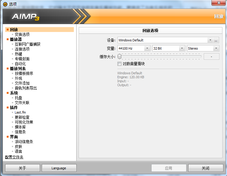Go to the 热键 page
Screen dimensions: 227x176
pyautogui.click(x=18, y=54)
